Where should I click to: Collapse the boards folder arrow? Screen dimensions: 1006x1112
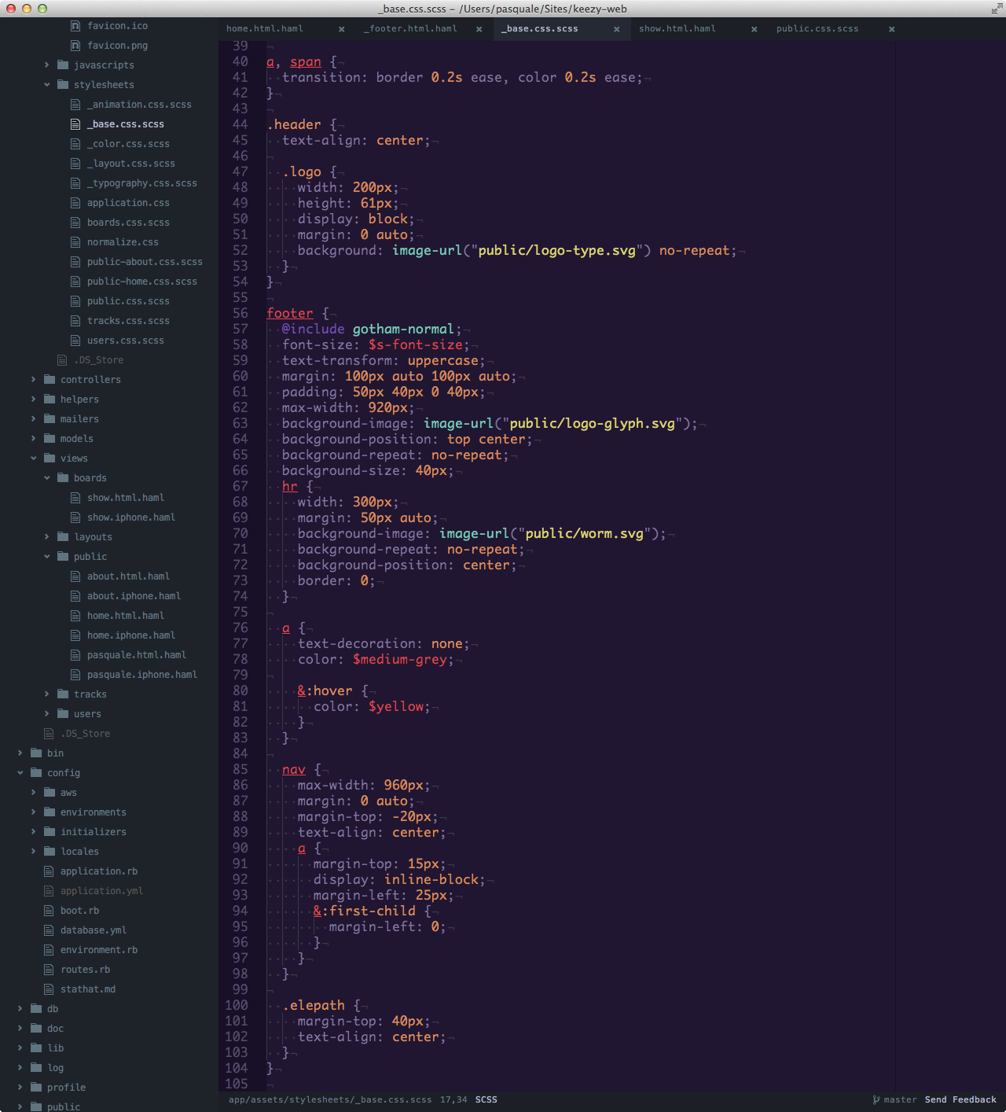coord(46,478)
